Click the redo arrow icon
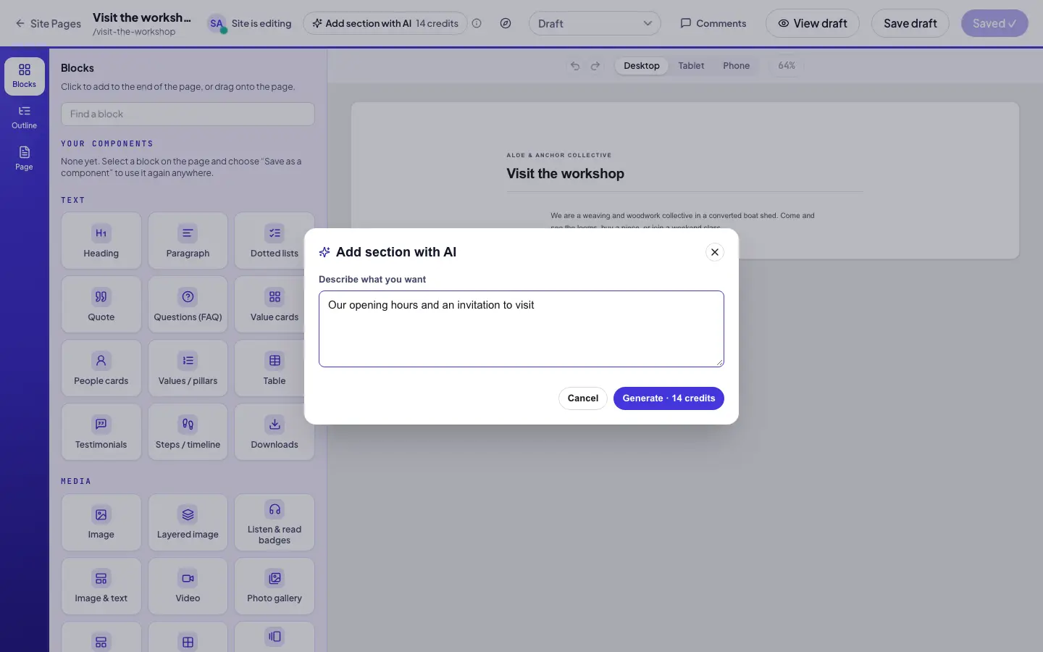This screenshot has width=1043, height=652. [x=595, y=66]
